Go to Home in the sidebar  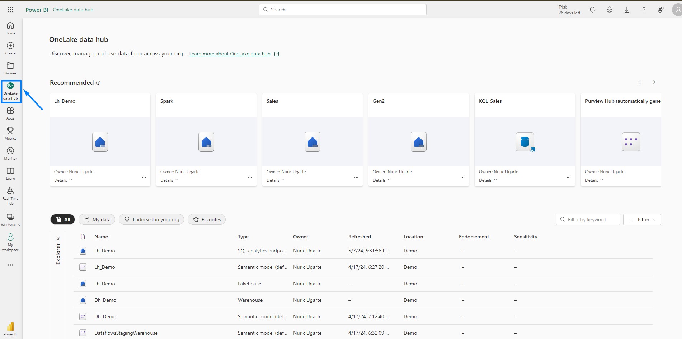[10, 28]
